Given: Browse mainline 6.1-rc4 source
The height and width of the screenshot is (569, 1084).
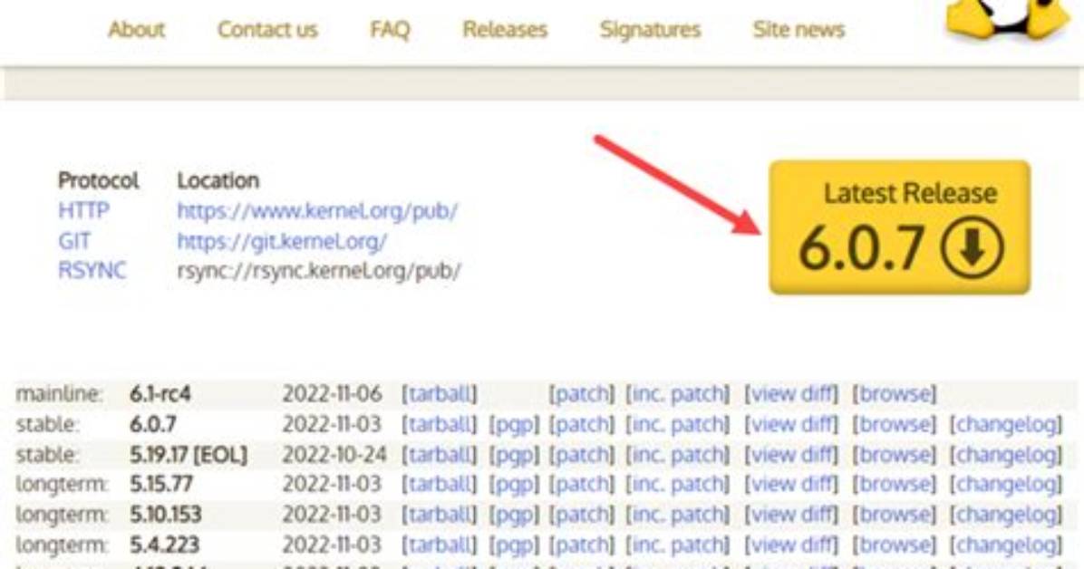Looking at the screenshot, I should [x=894, y=393].
